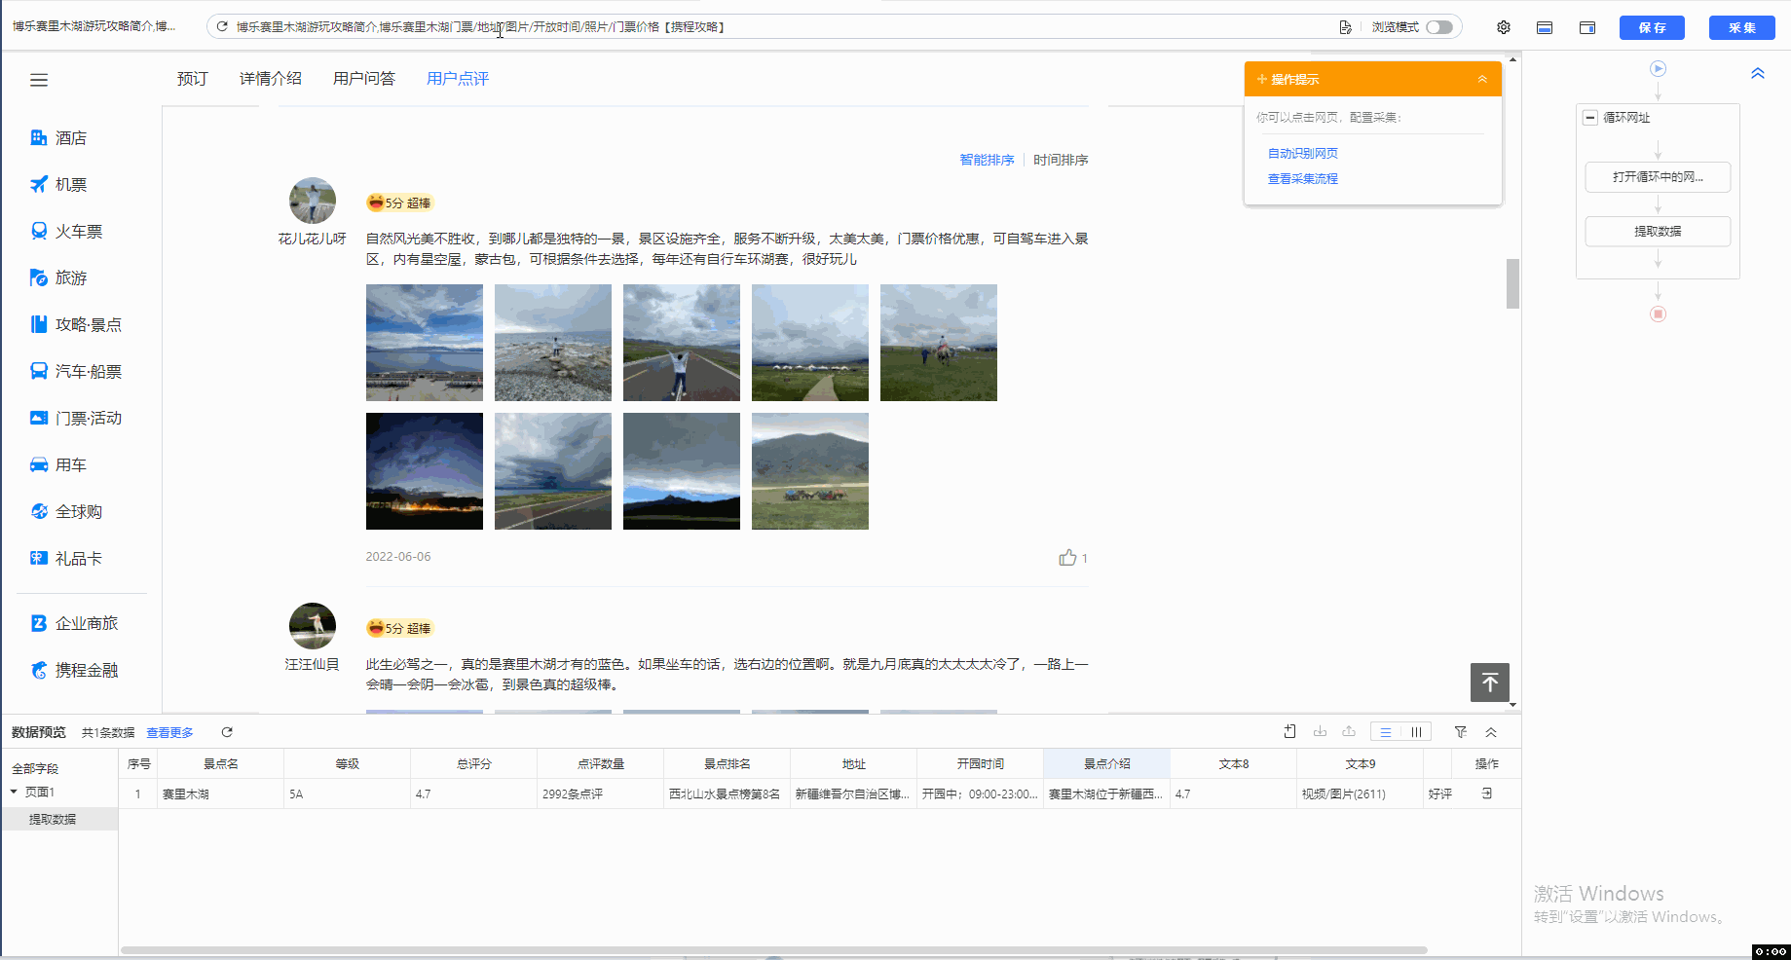
Task: Open 门票·活动 in the sidebar
Action: pyautogui.click(x=76, y=419)
